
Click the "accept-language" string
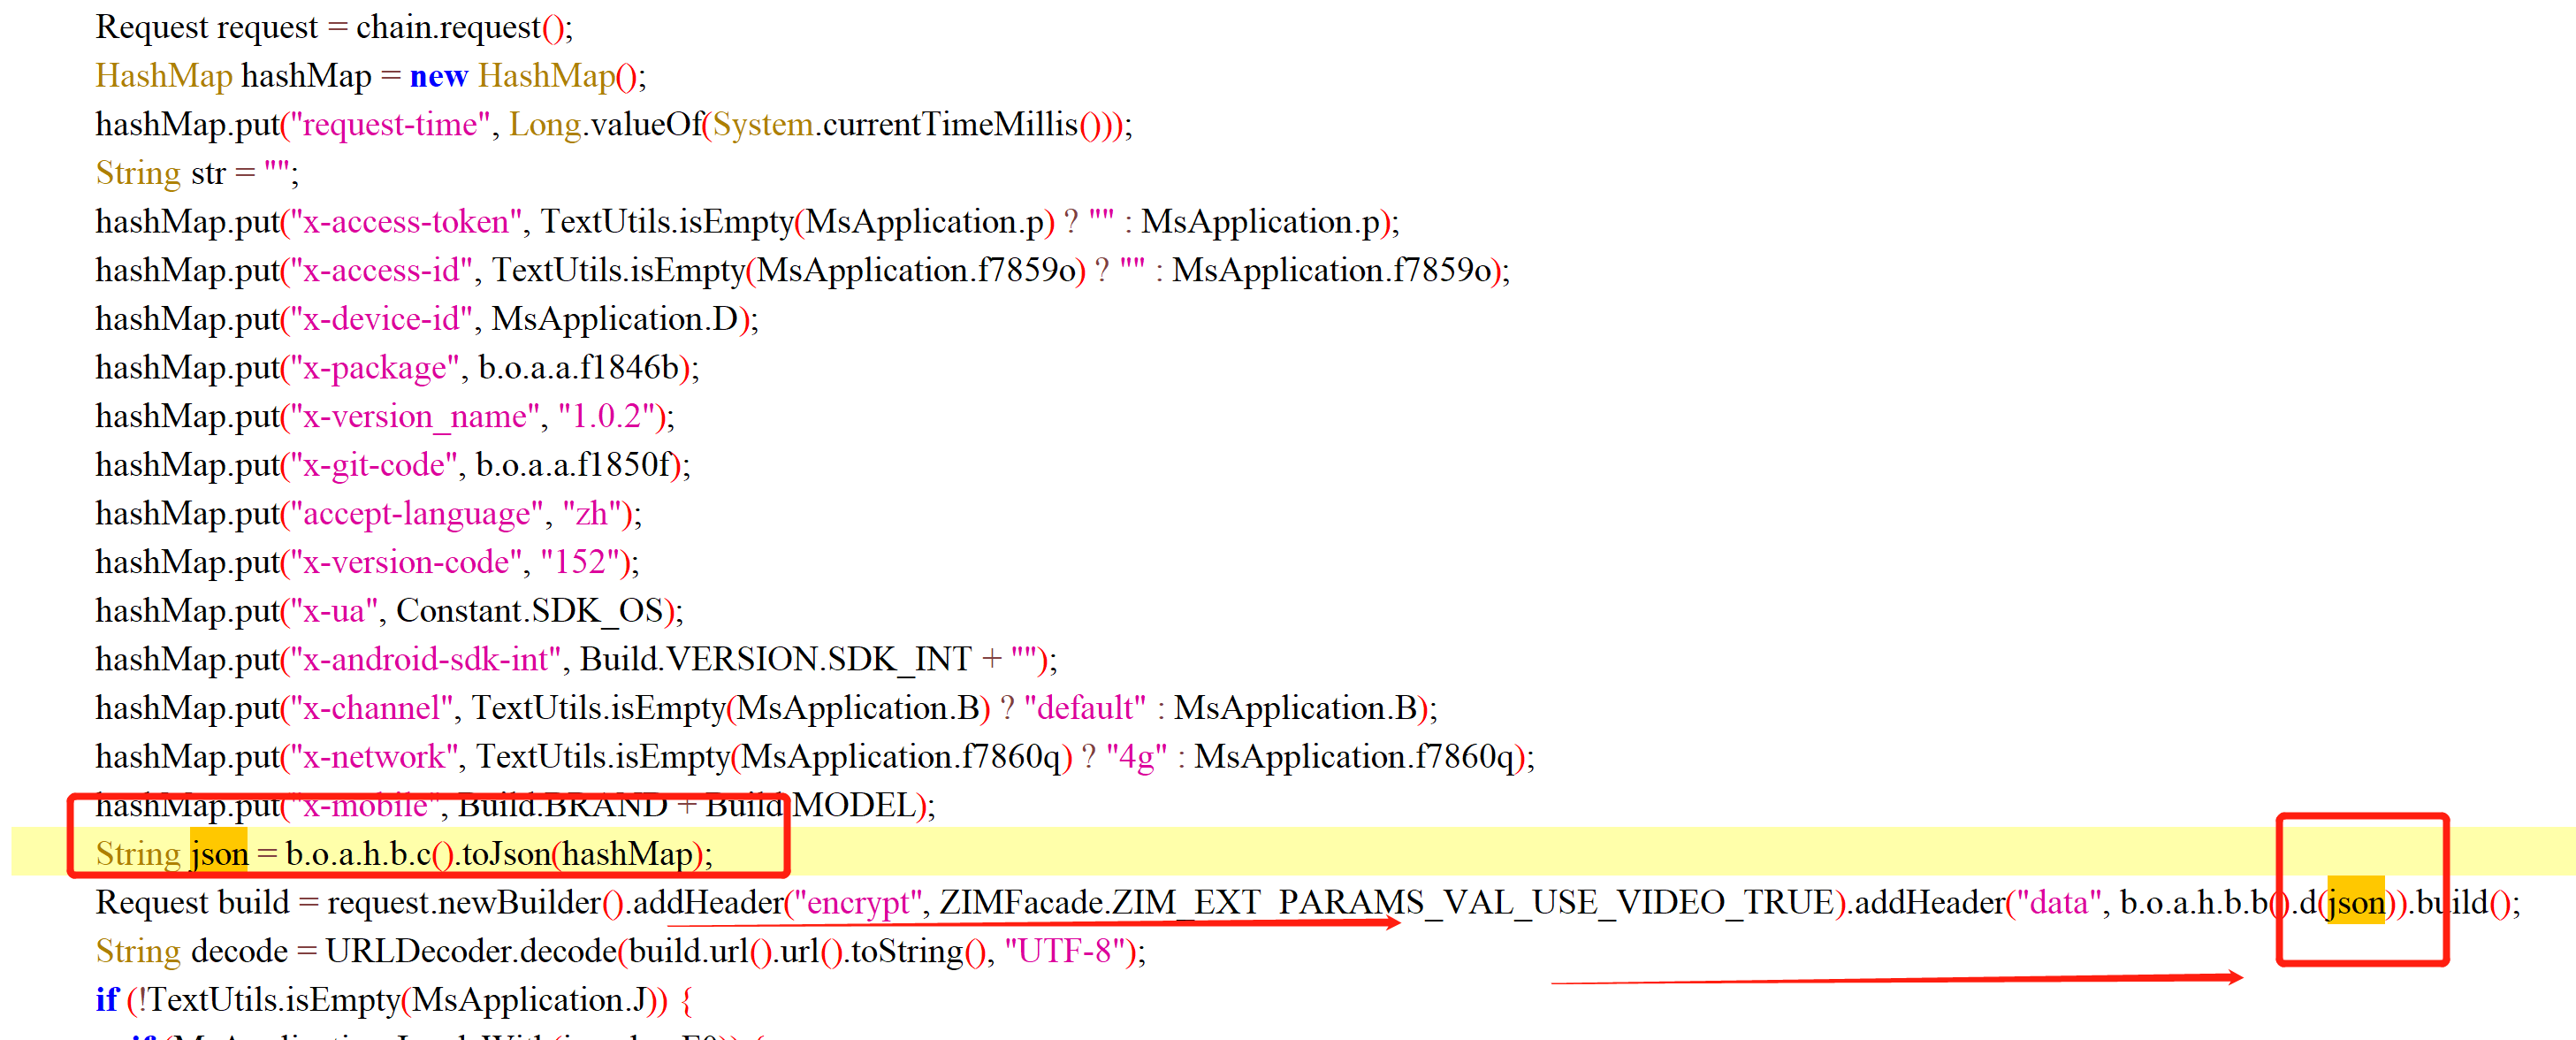416,514
